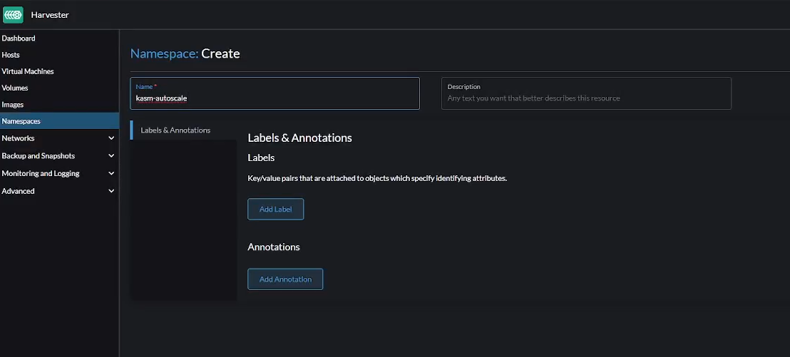Click the Networks sidebar label

[18, 138]
